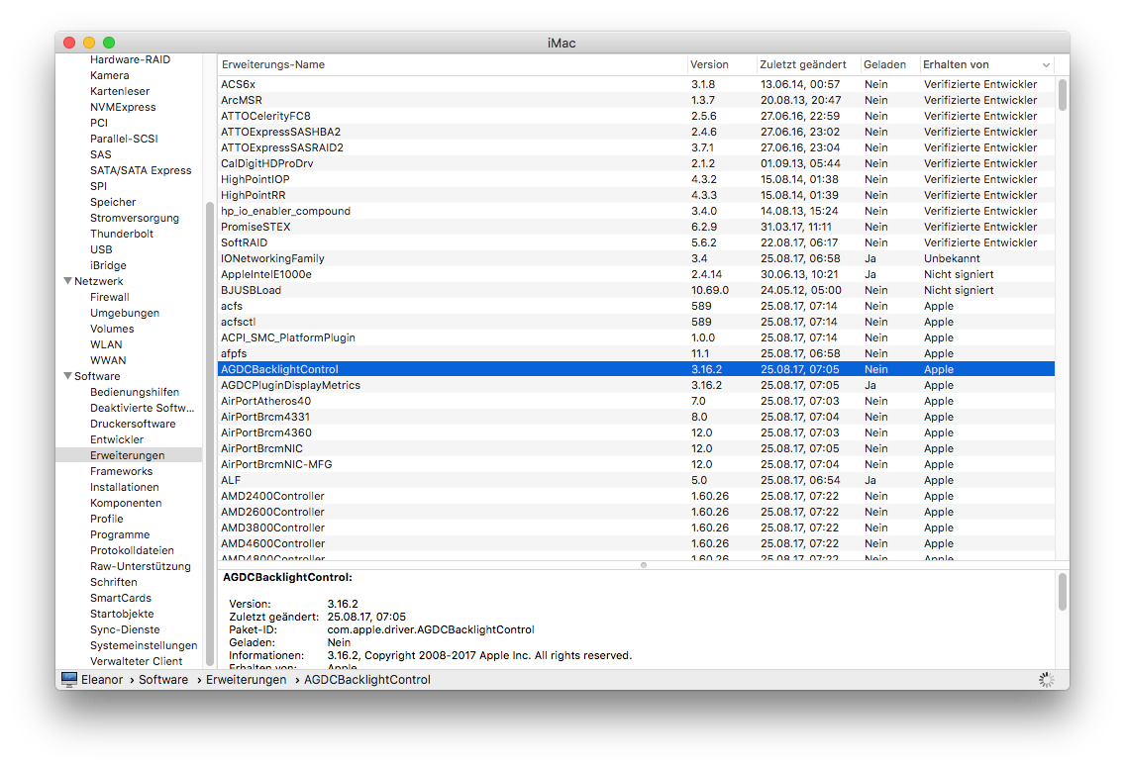This screenshot has height=769, width=1125.
Task: Click Erweiterungen in the path bar
Action: [246, 679]
